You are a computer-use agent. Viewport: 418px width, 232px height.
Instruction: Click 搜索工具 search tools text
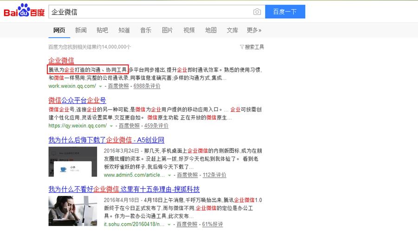point(255,47)
